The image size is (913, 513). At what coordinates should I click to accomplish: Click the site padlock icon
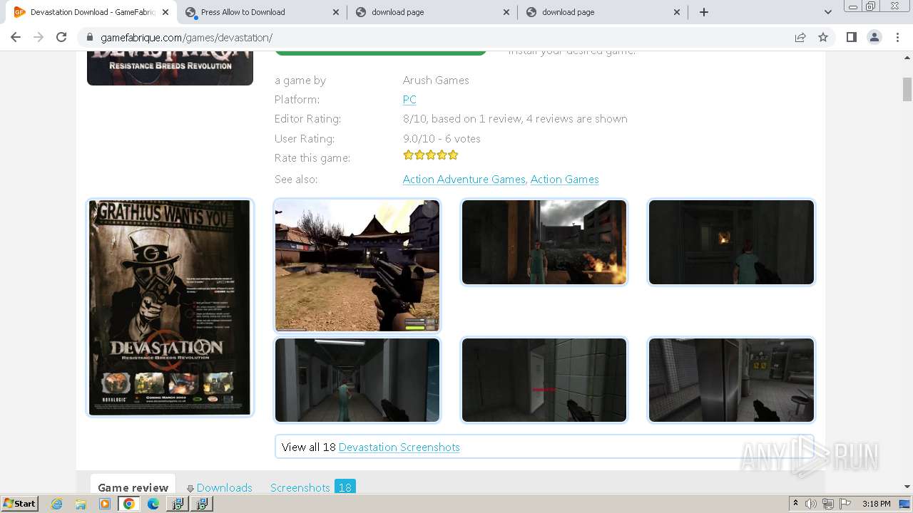point(89,38)
